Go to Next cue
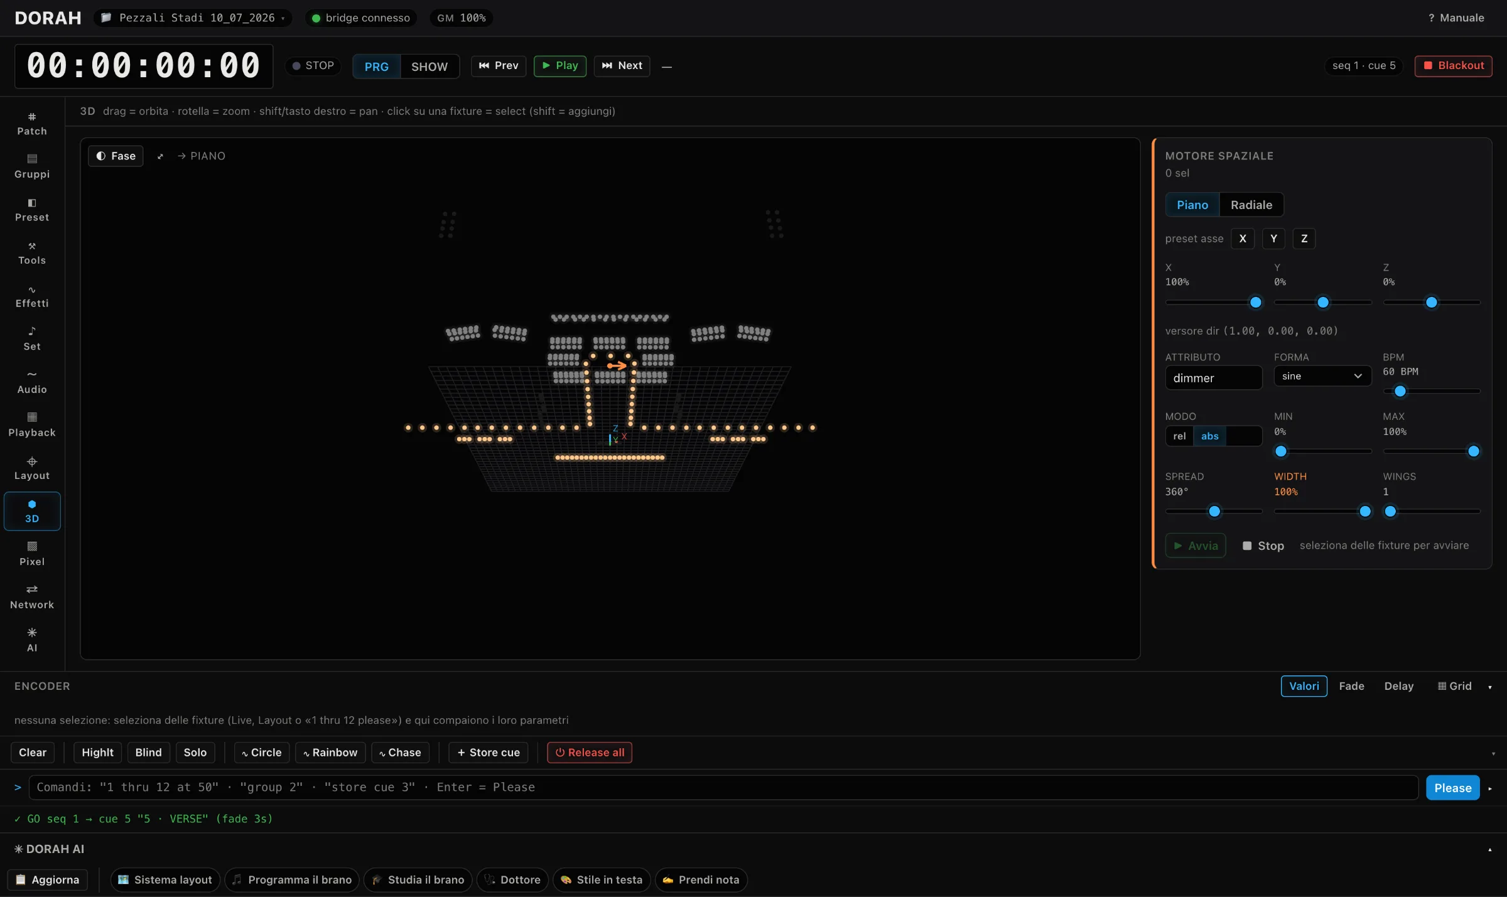The height and width of the screenshot is (897, 1507). click(x=622, y=66)
